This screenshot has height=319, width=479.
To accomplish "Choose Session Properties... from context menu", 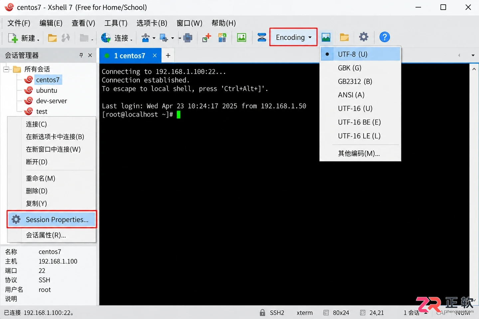I will pyautogui.click(x=52, y=219).
